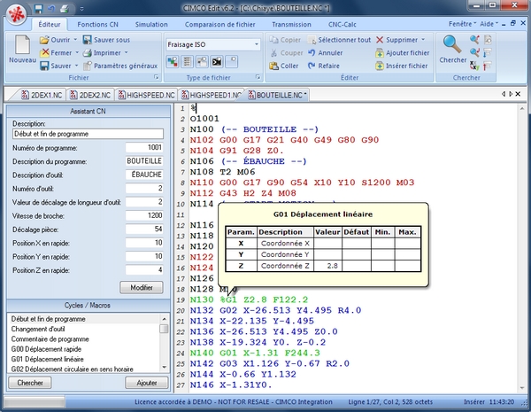Screen dimensions: 531x412
Task: Click the Numéro de programme field
Action: pyautogui.click(x=144, y=147)
